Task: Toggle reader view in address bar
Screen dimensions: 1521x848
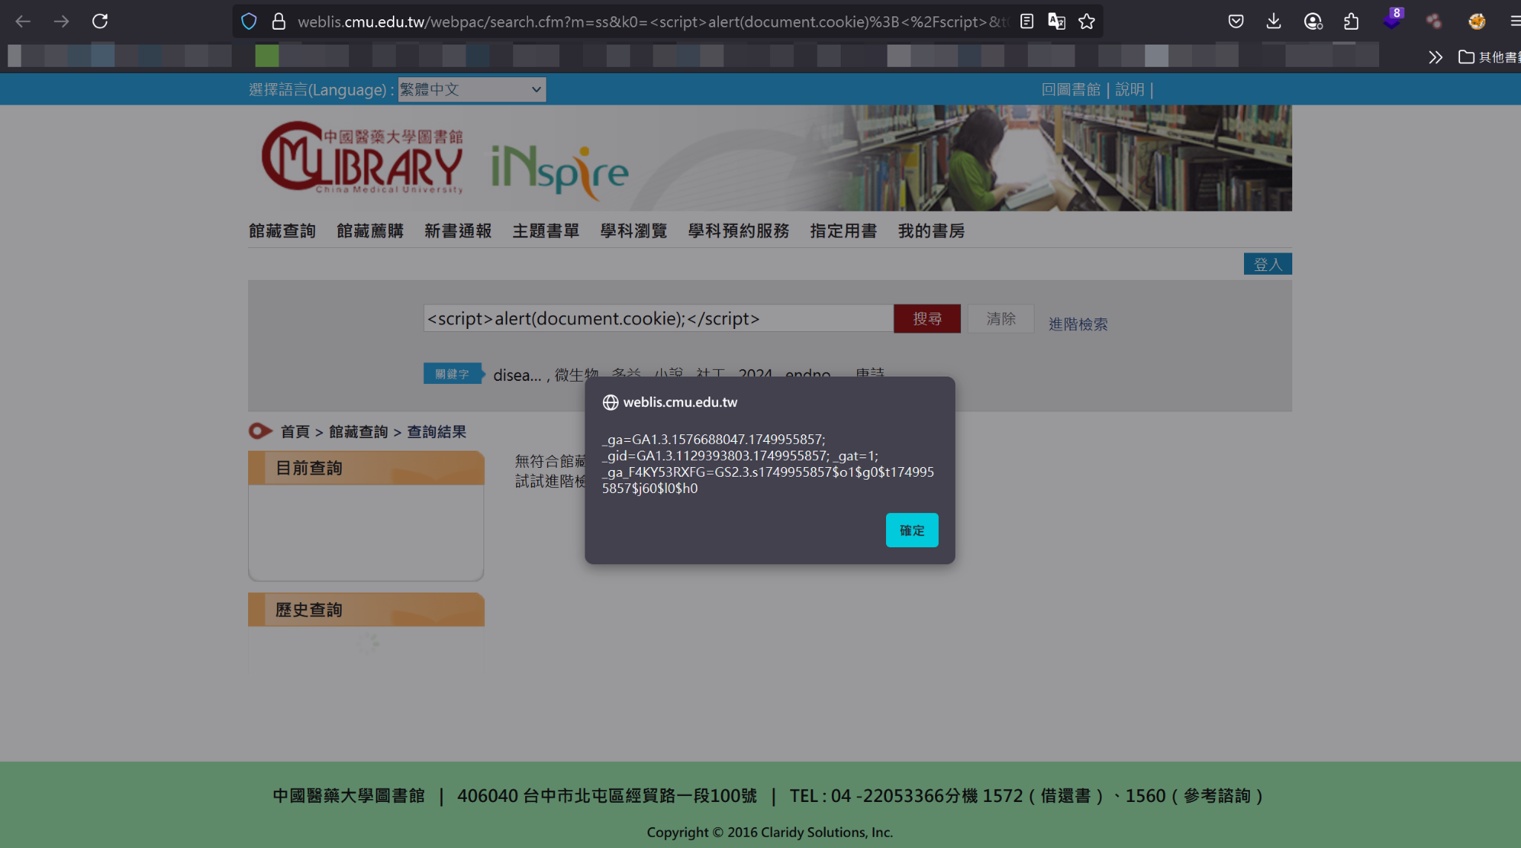Action: (x=1026, y=22)
